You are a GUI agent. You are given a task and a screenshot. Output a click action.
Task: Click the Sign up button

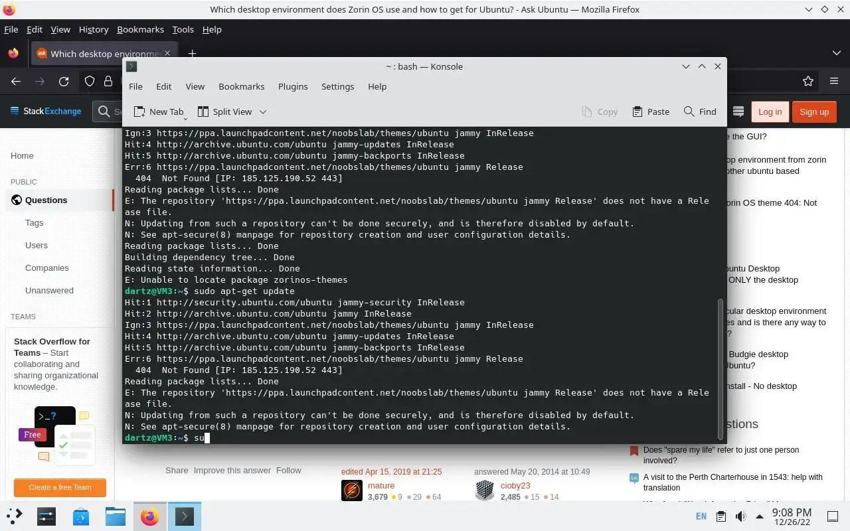point(814,112)
